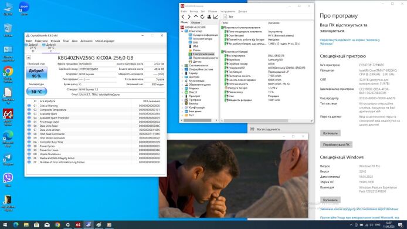The image size is (407, 229).
Task: Expand the Operating System node in AIDA64 tree
Action: 182,69
